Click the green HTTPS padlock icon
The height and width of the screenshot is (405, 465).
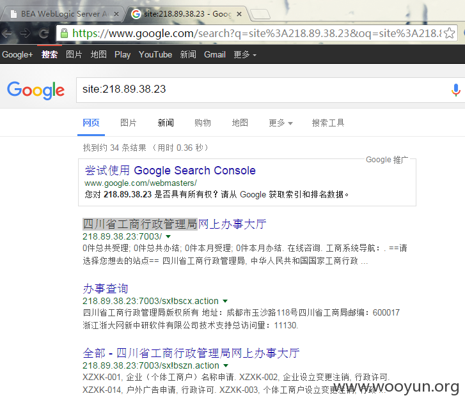(x=64, y=33)
